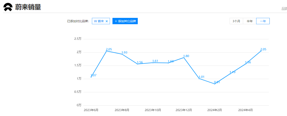Click the first 2.05 peak after 2023年6月

click(107, 51)
